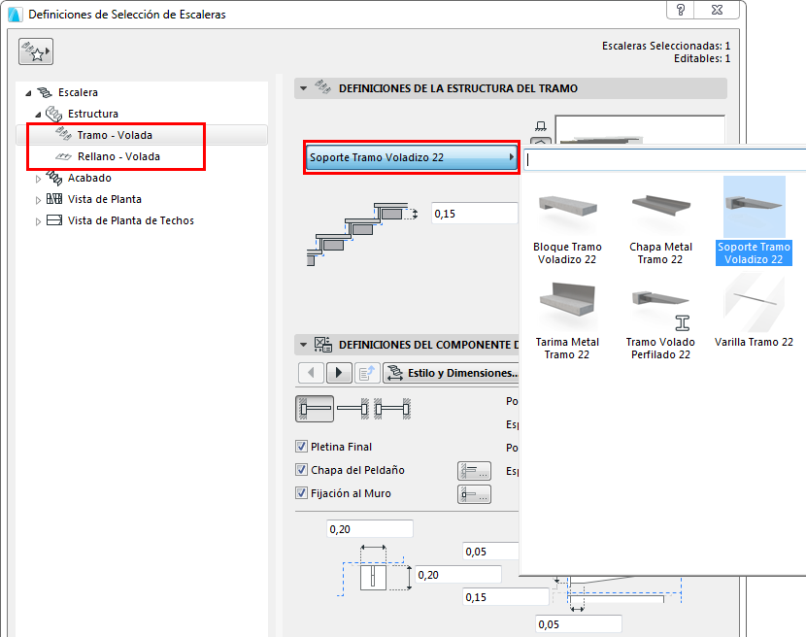Viewport: 806px width, 637px height.
Task: Select Escalera root tree item
Action: (78, 92)
